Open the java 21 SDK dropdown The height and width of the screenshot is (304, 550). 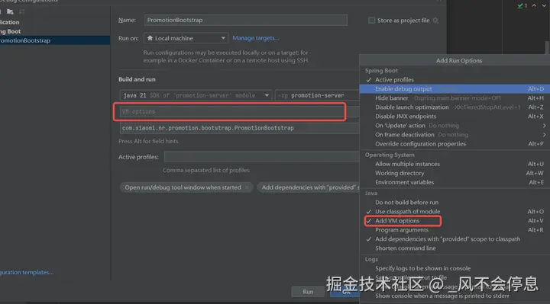coord(196,95)
